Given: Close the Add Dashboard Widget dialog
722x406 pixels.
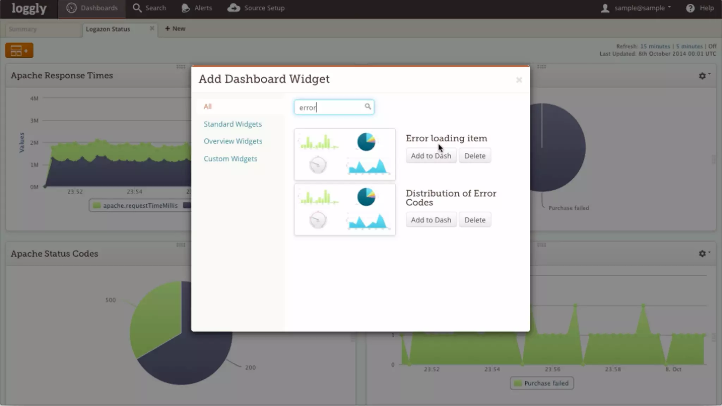Looking at the screenshot, I should tap(519, 80).
